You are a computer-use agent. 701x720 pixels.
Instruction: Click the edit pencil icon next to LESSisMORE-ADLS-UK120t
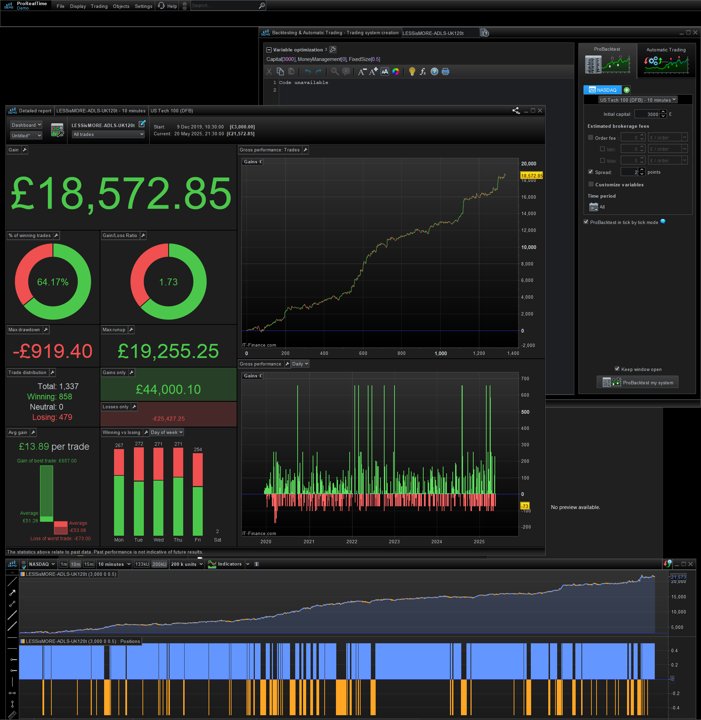pos(142,124)
